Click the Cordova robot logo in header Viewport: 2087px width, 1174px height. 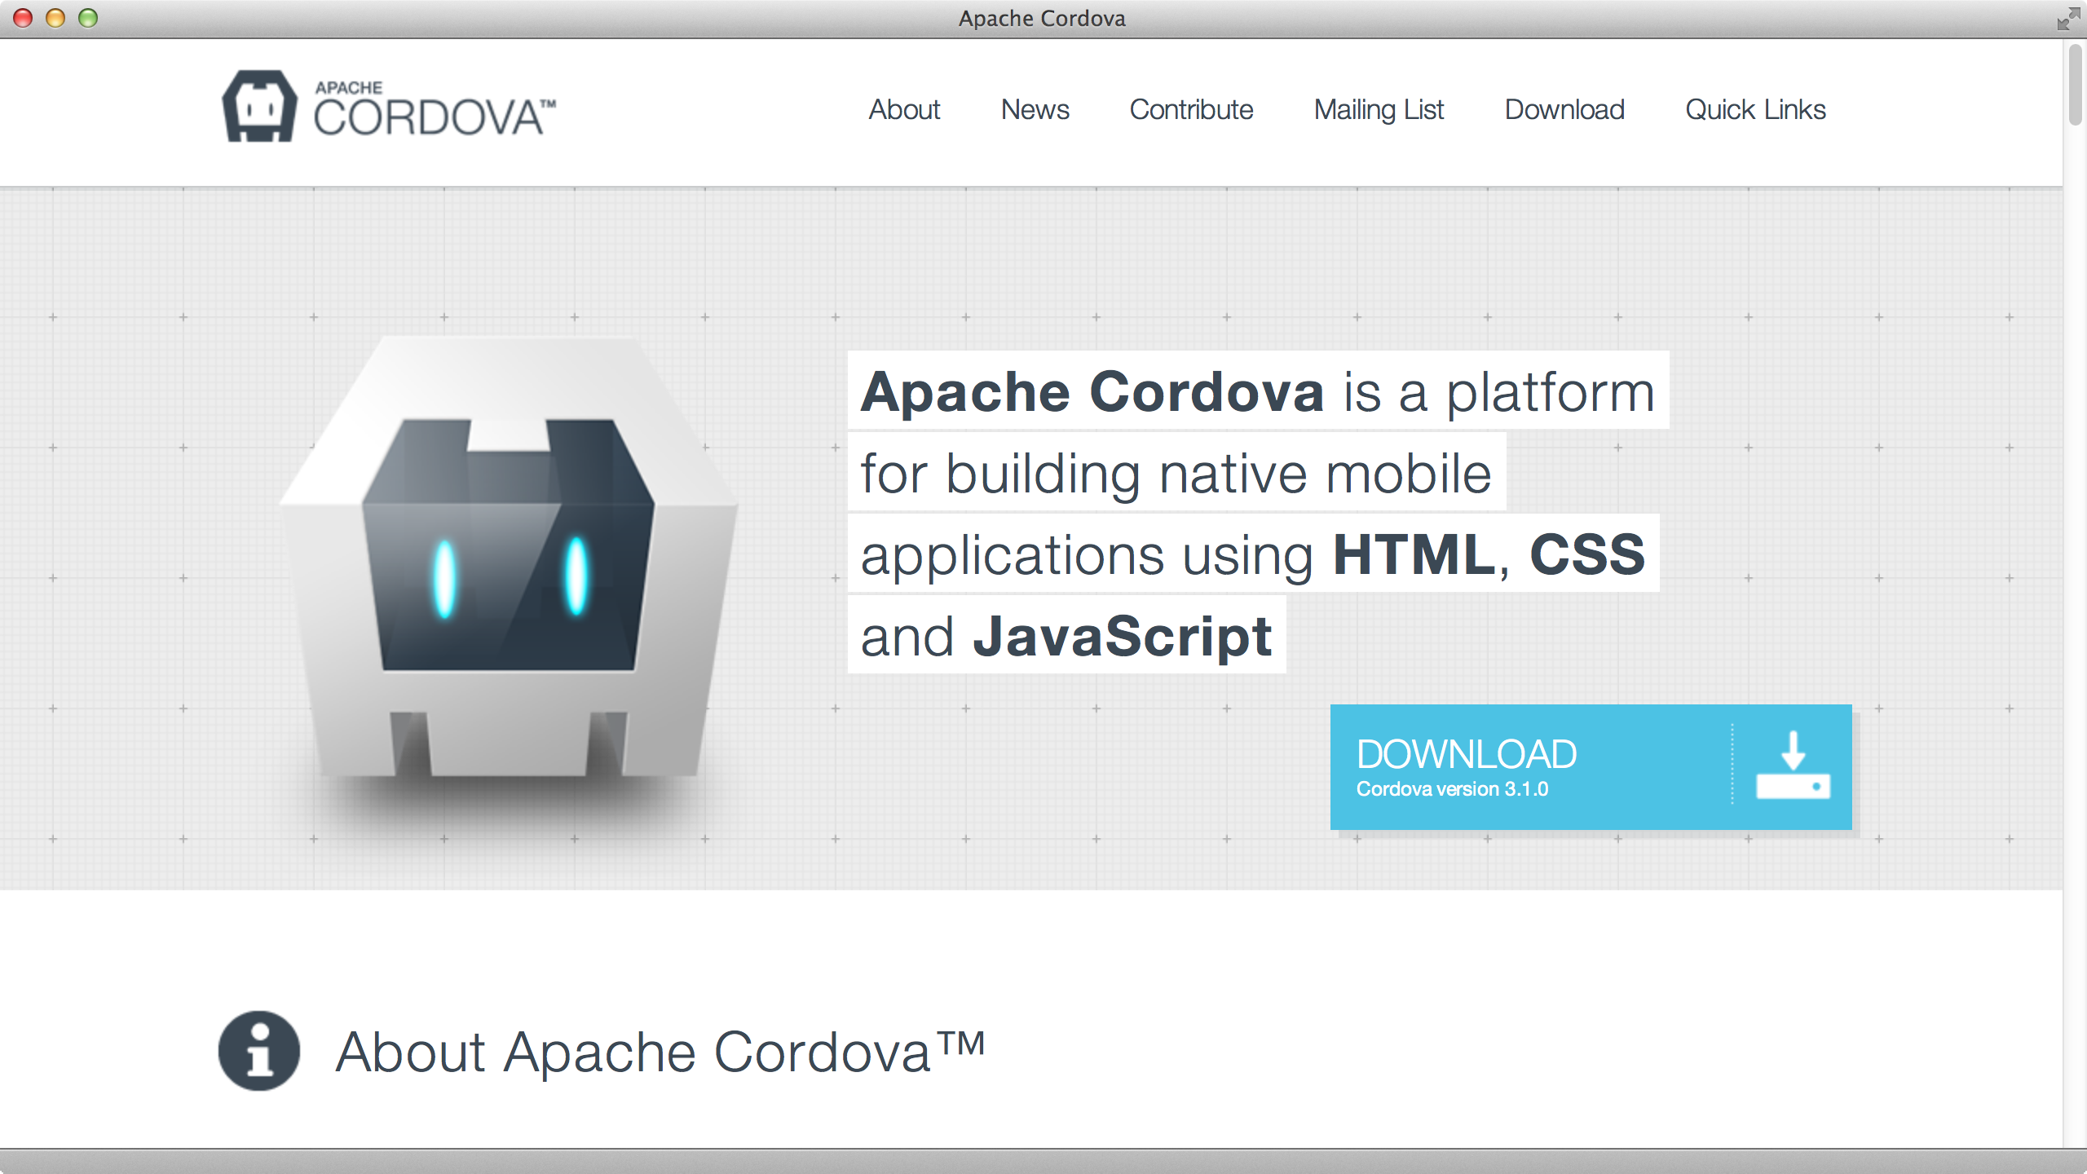[259, 107]
